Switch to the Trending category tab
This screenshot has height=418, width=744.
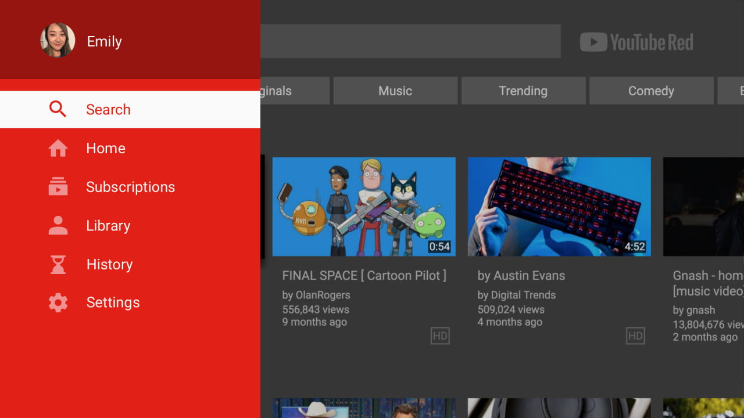[523, 91]
